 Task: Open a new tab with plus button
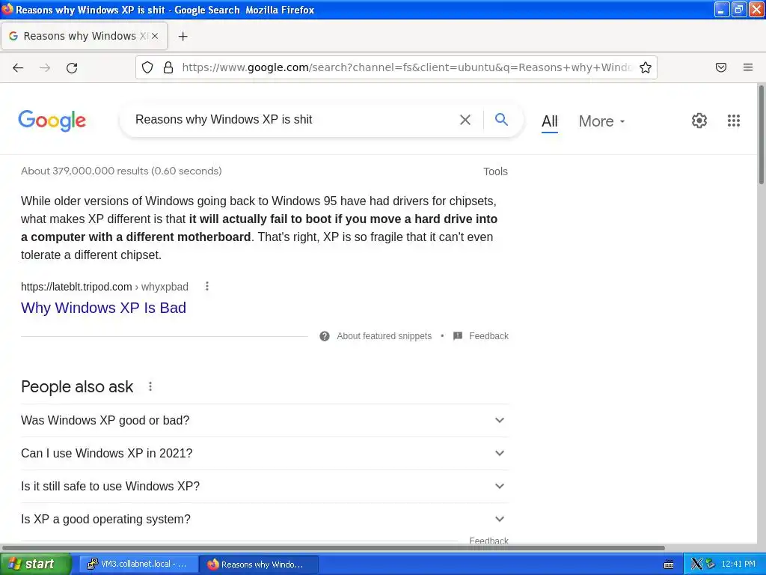coord(183,36)
